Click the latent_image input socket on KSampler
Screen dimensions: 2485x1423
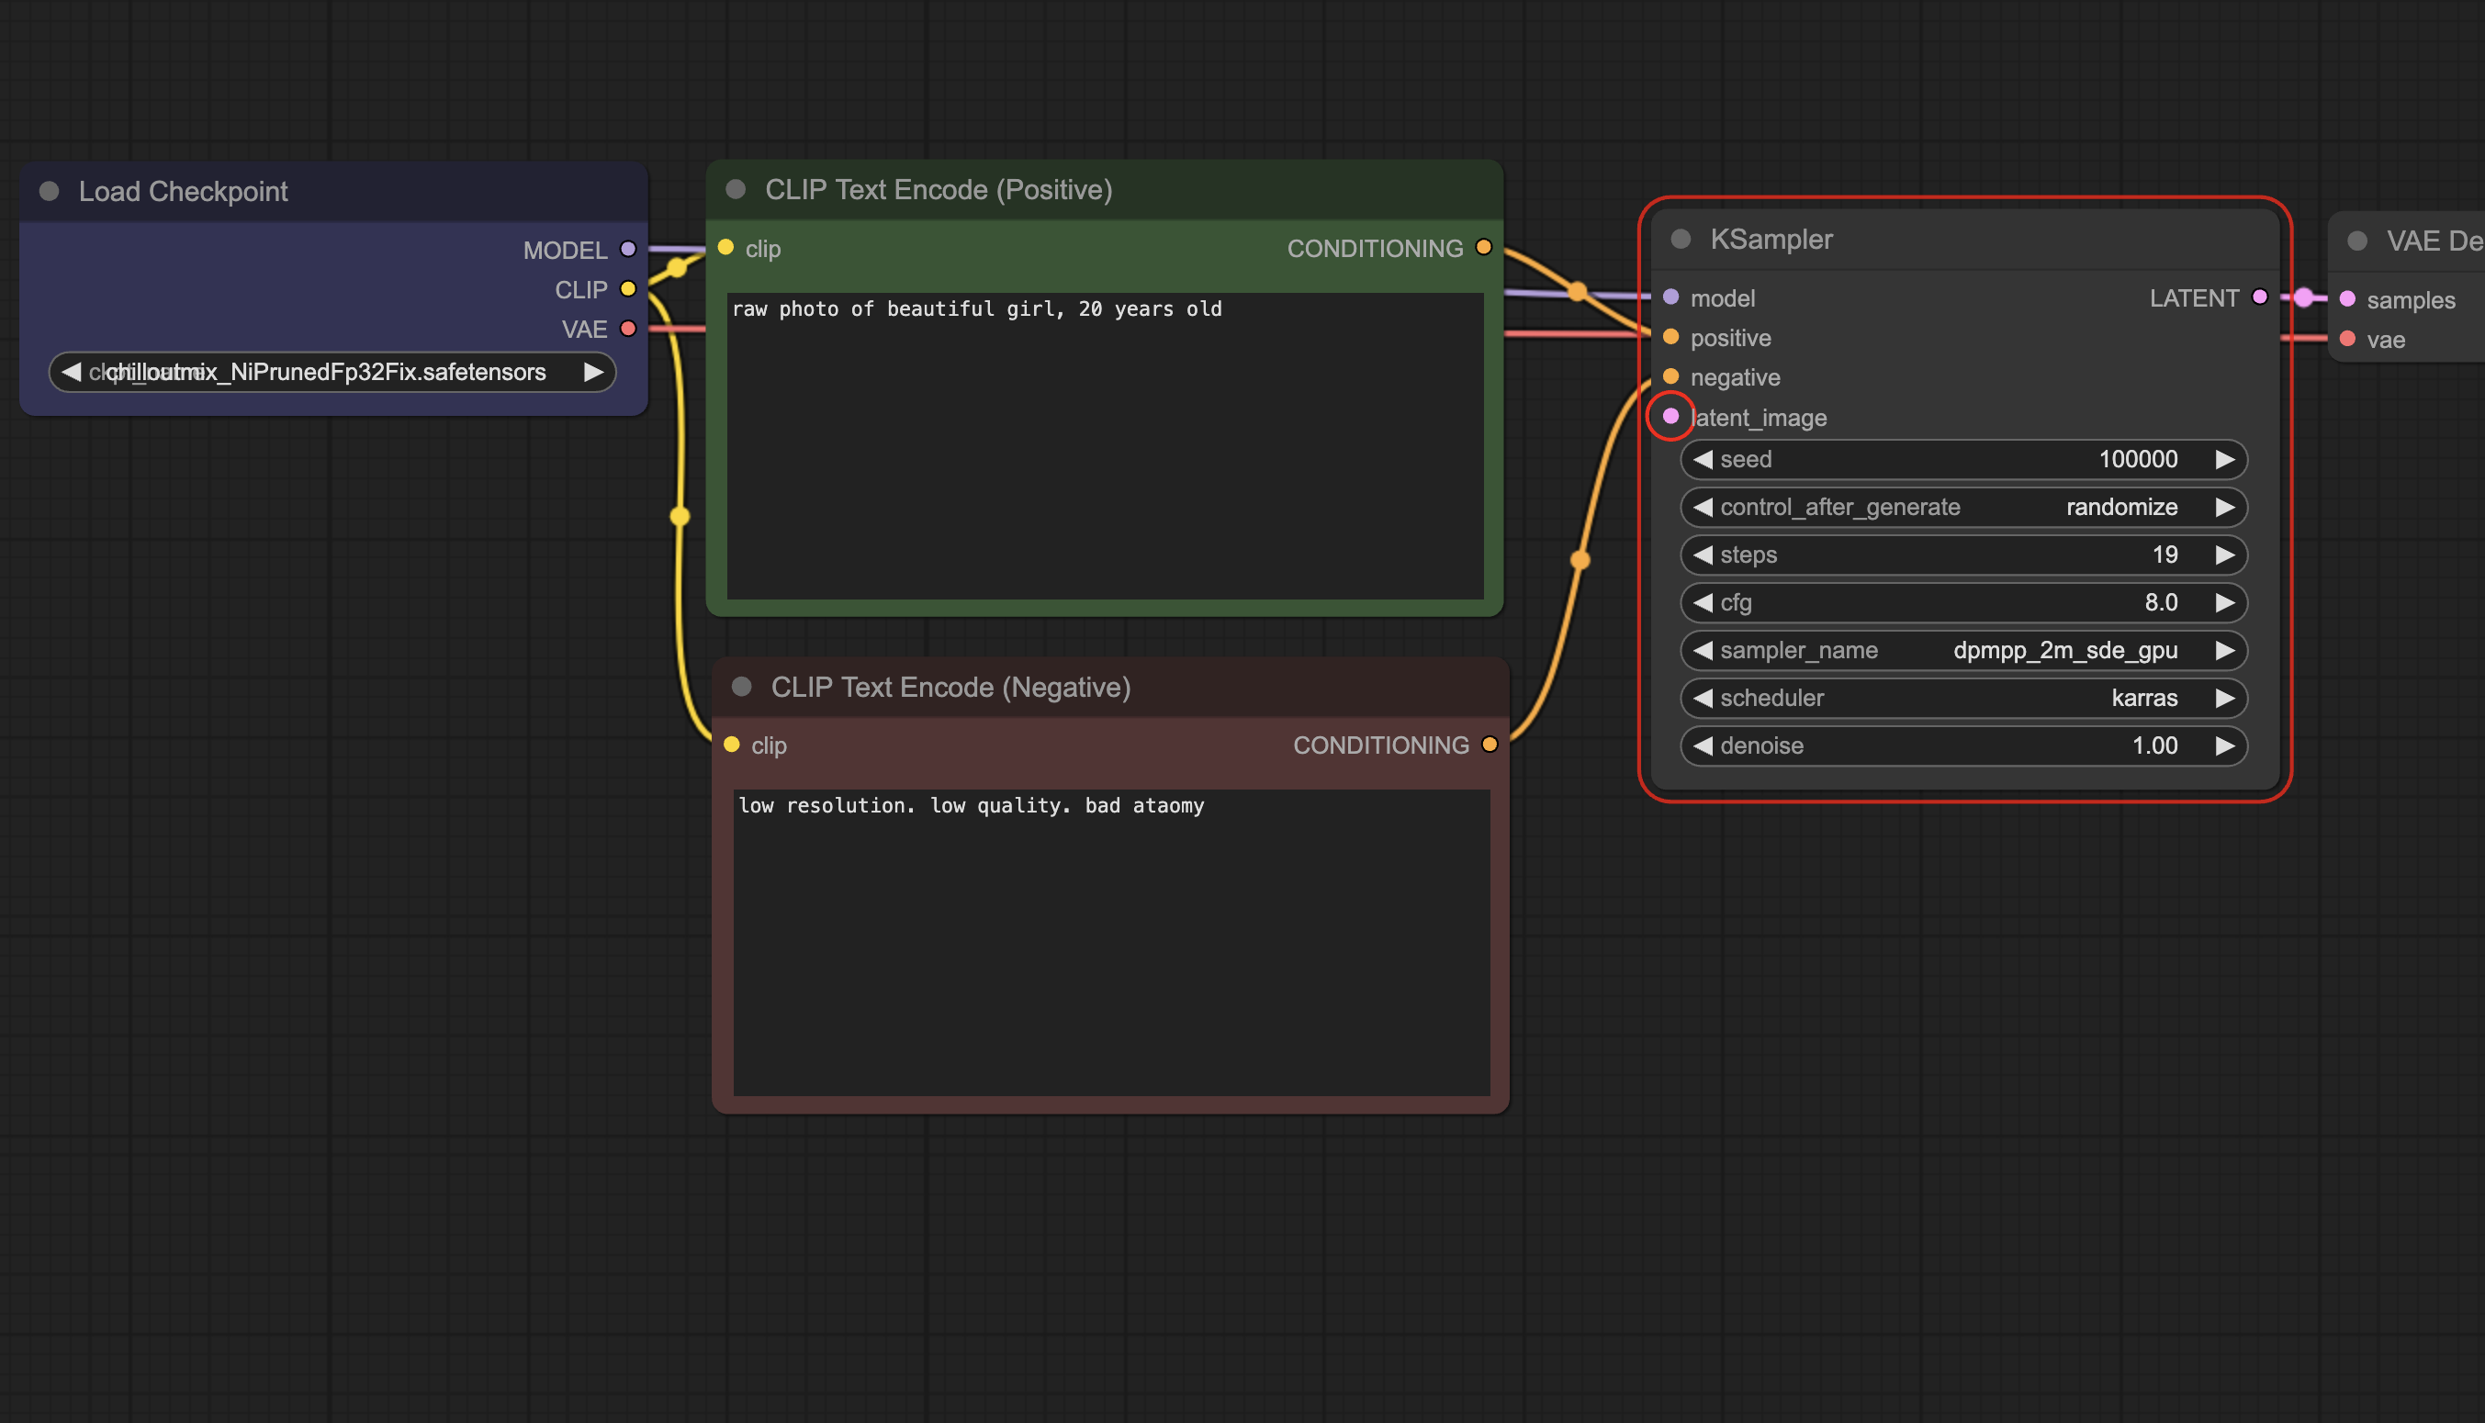1670,417
